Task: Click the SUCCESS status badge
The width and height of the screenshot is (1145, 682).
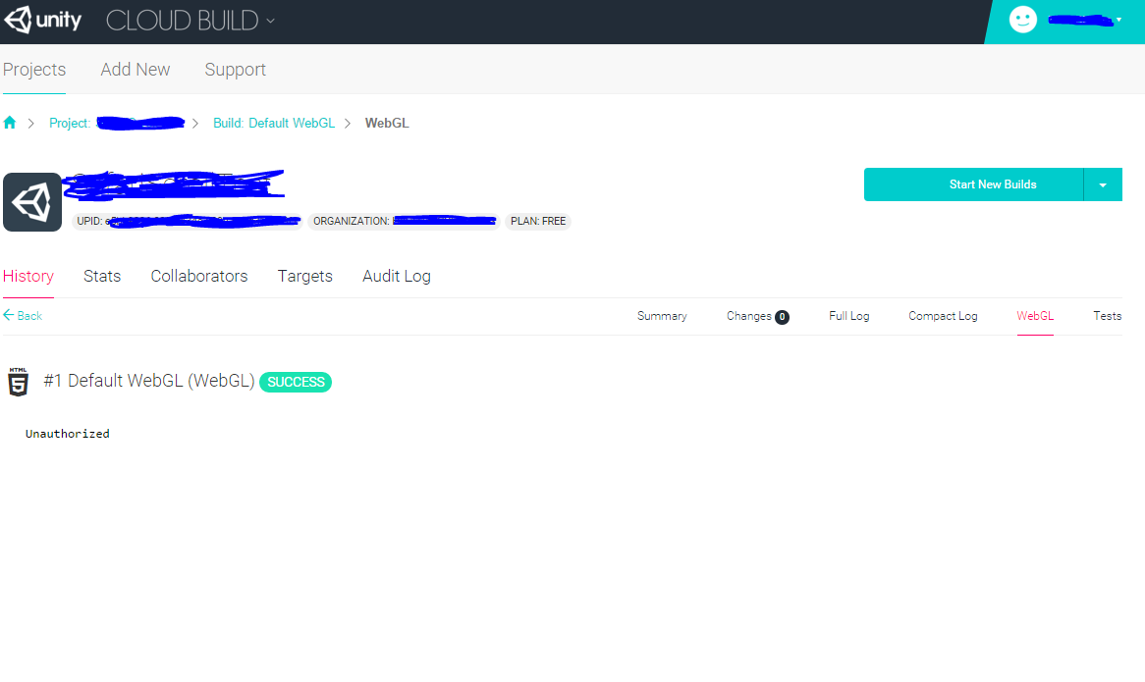Action: coord(296,382)
